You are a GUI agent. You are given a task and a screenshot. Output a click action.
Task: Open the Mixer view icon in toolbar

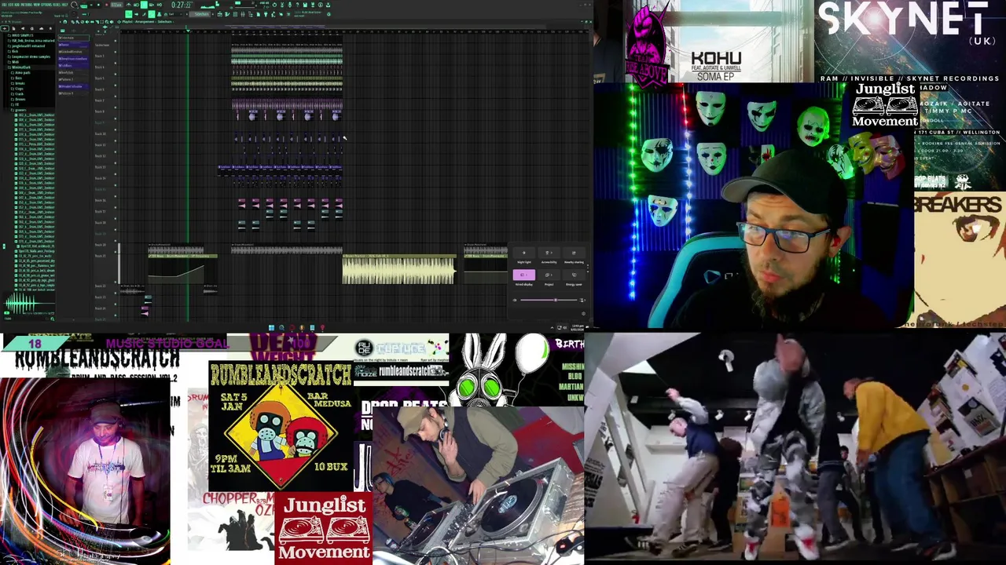(x=243, y=14)
